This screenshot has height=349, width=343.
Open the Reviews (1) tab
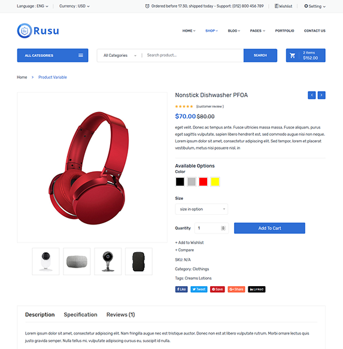(x=121, y=314)
